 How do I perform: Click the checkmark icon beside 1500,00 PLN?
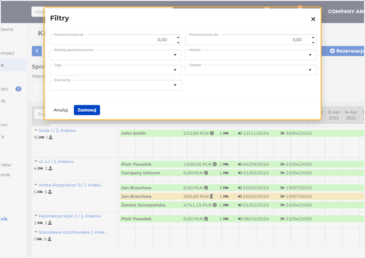pyautogui.click(x=215, y=164)
